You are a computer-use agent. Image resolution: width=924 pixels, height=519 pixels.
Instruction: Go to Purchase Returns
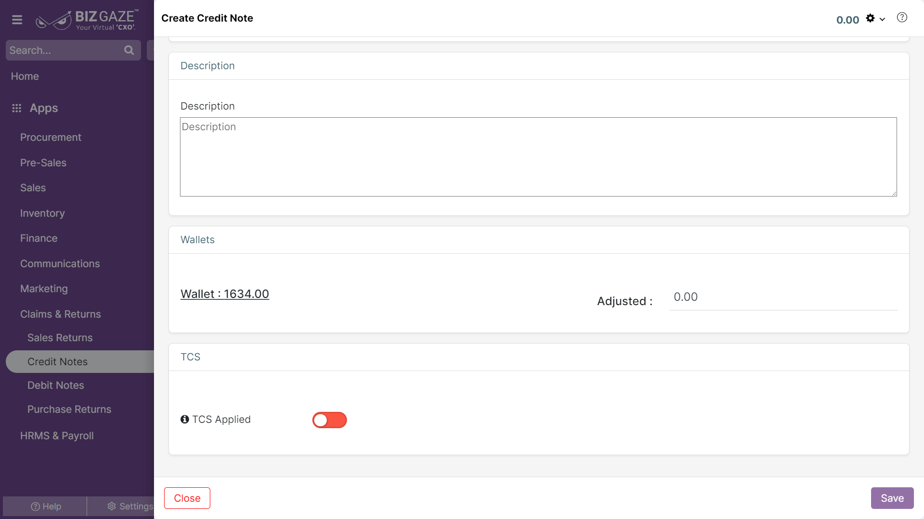(69, 409)
